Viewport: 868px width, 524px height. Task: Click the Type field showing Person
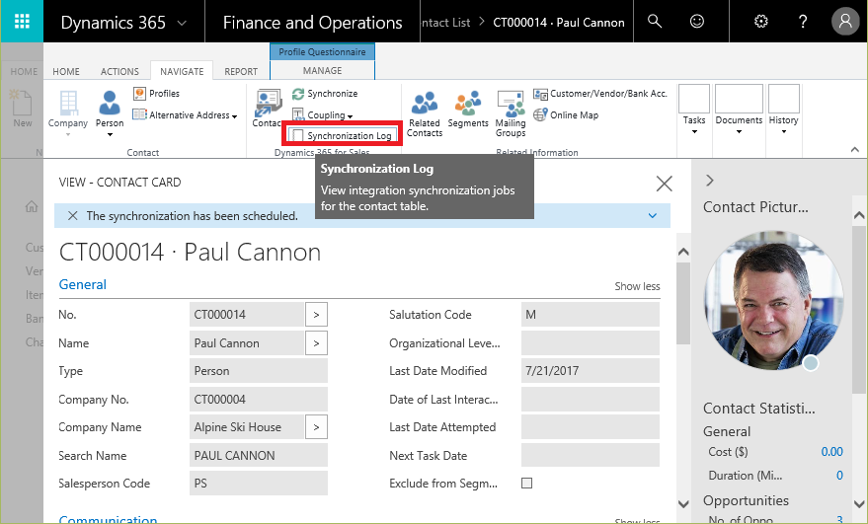(x=259, y=371)
